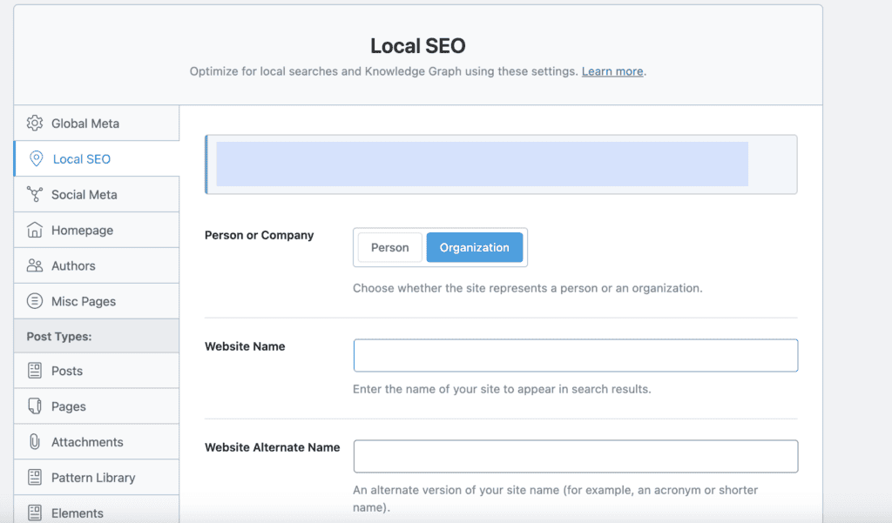Choose Organization as the site type
The image size is (892, 523).
click(475, 247)
